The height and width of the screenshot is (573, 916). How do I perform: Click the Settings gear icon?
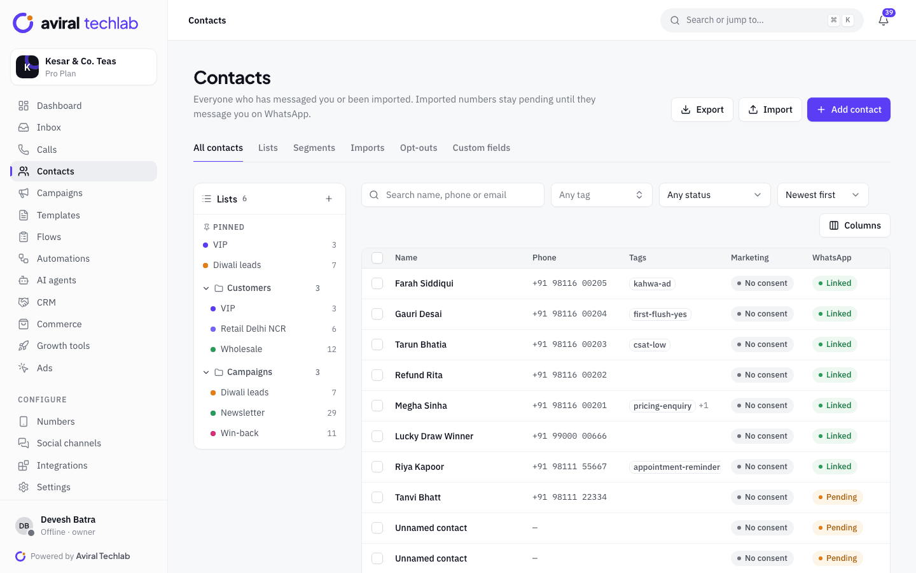[24, 487]
